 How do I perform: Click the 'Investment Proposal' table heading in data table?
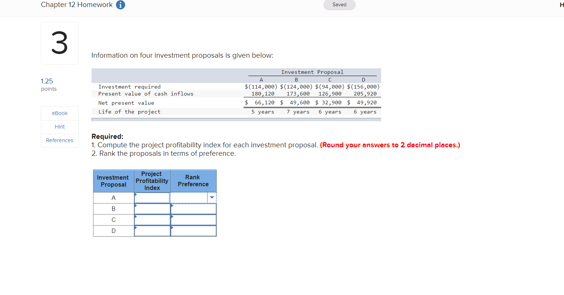tap(312, 72)
